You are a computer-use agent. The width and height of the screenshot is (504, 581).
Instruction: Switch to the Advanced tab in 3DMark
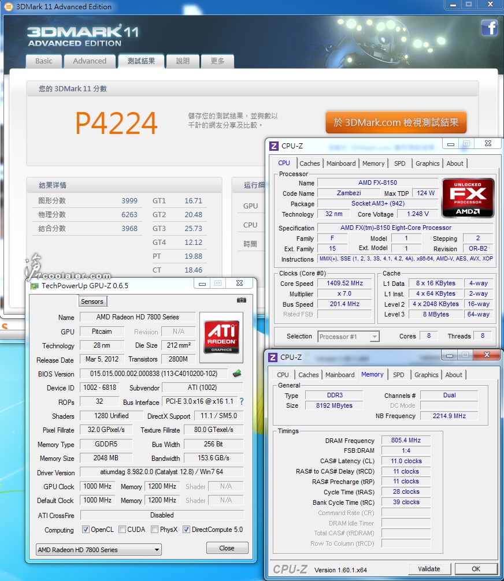click(90, 61)
